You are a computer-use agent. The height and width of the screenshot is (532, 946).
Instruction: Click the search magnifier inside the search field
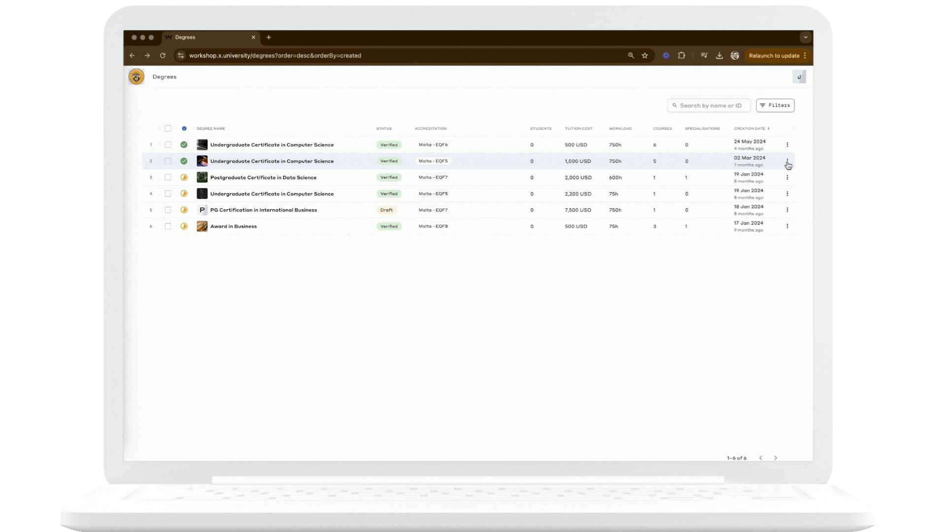tap(675, 105)
